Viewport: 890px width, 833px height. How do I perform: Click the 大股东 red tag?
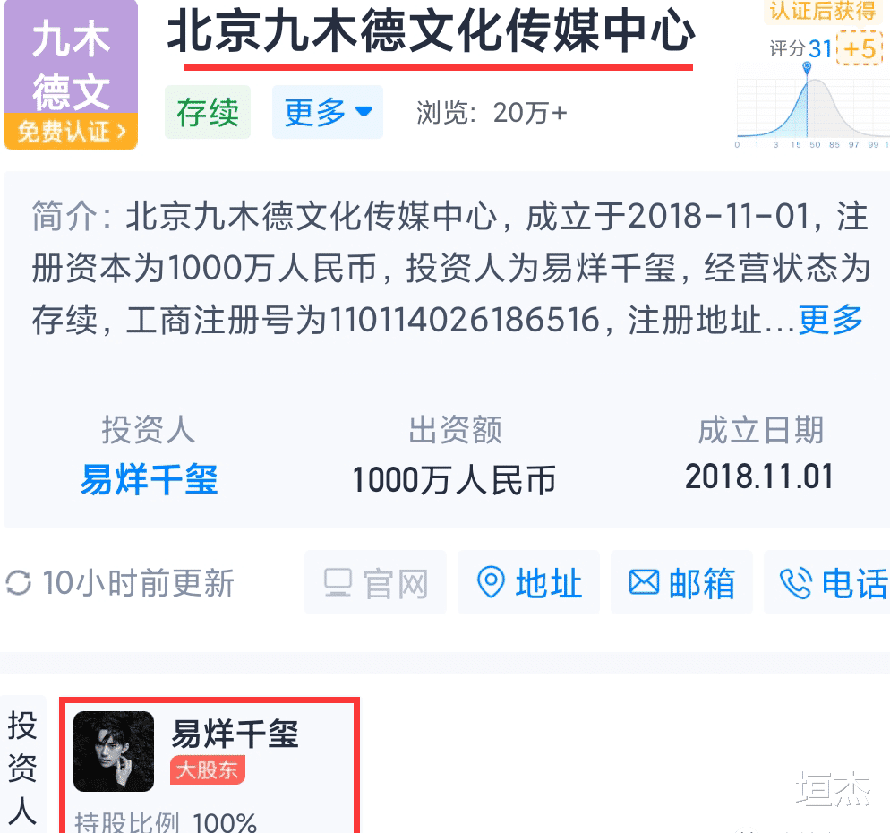[x=207, y=770]
